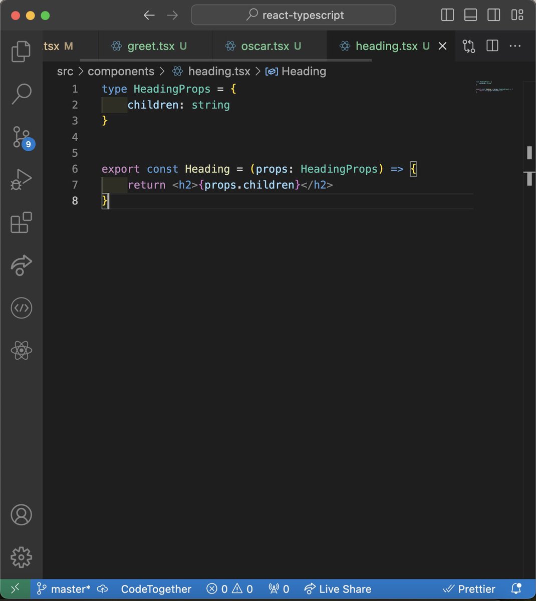Open problems panel via errors and warnings count
The height and width of the screenshot is (601, 536).
tap(230, 589)
